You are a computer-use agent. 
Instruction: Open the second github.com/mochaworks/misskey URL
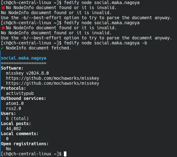tap(52, 83)
